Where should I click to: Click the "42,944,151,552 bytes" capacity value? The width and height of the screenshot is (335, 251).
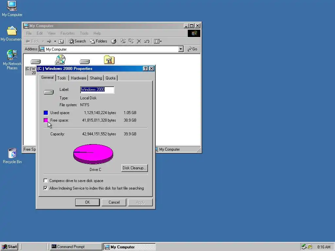tap(99, 134)
